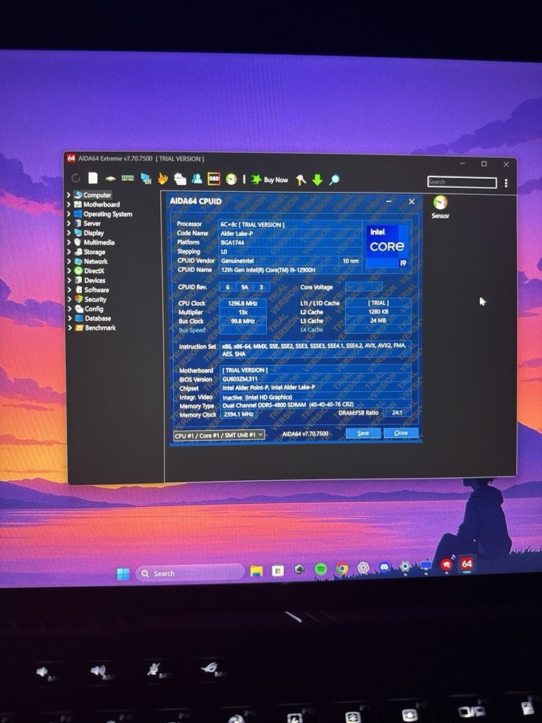Select Benchmark in the sidebar tree
The width and height of the screenshot is (542, 723).
pyautogui.click(x=100, y=328)
